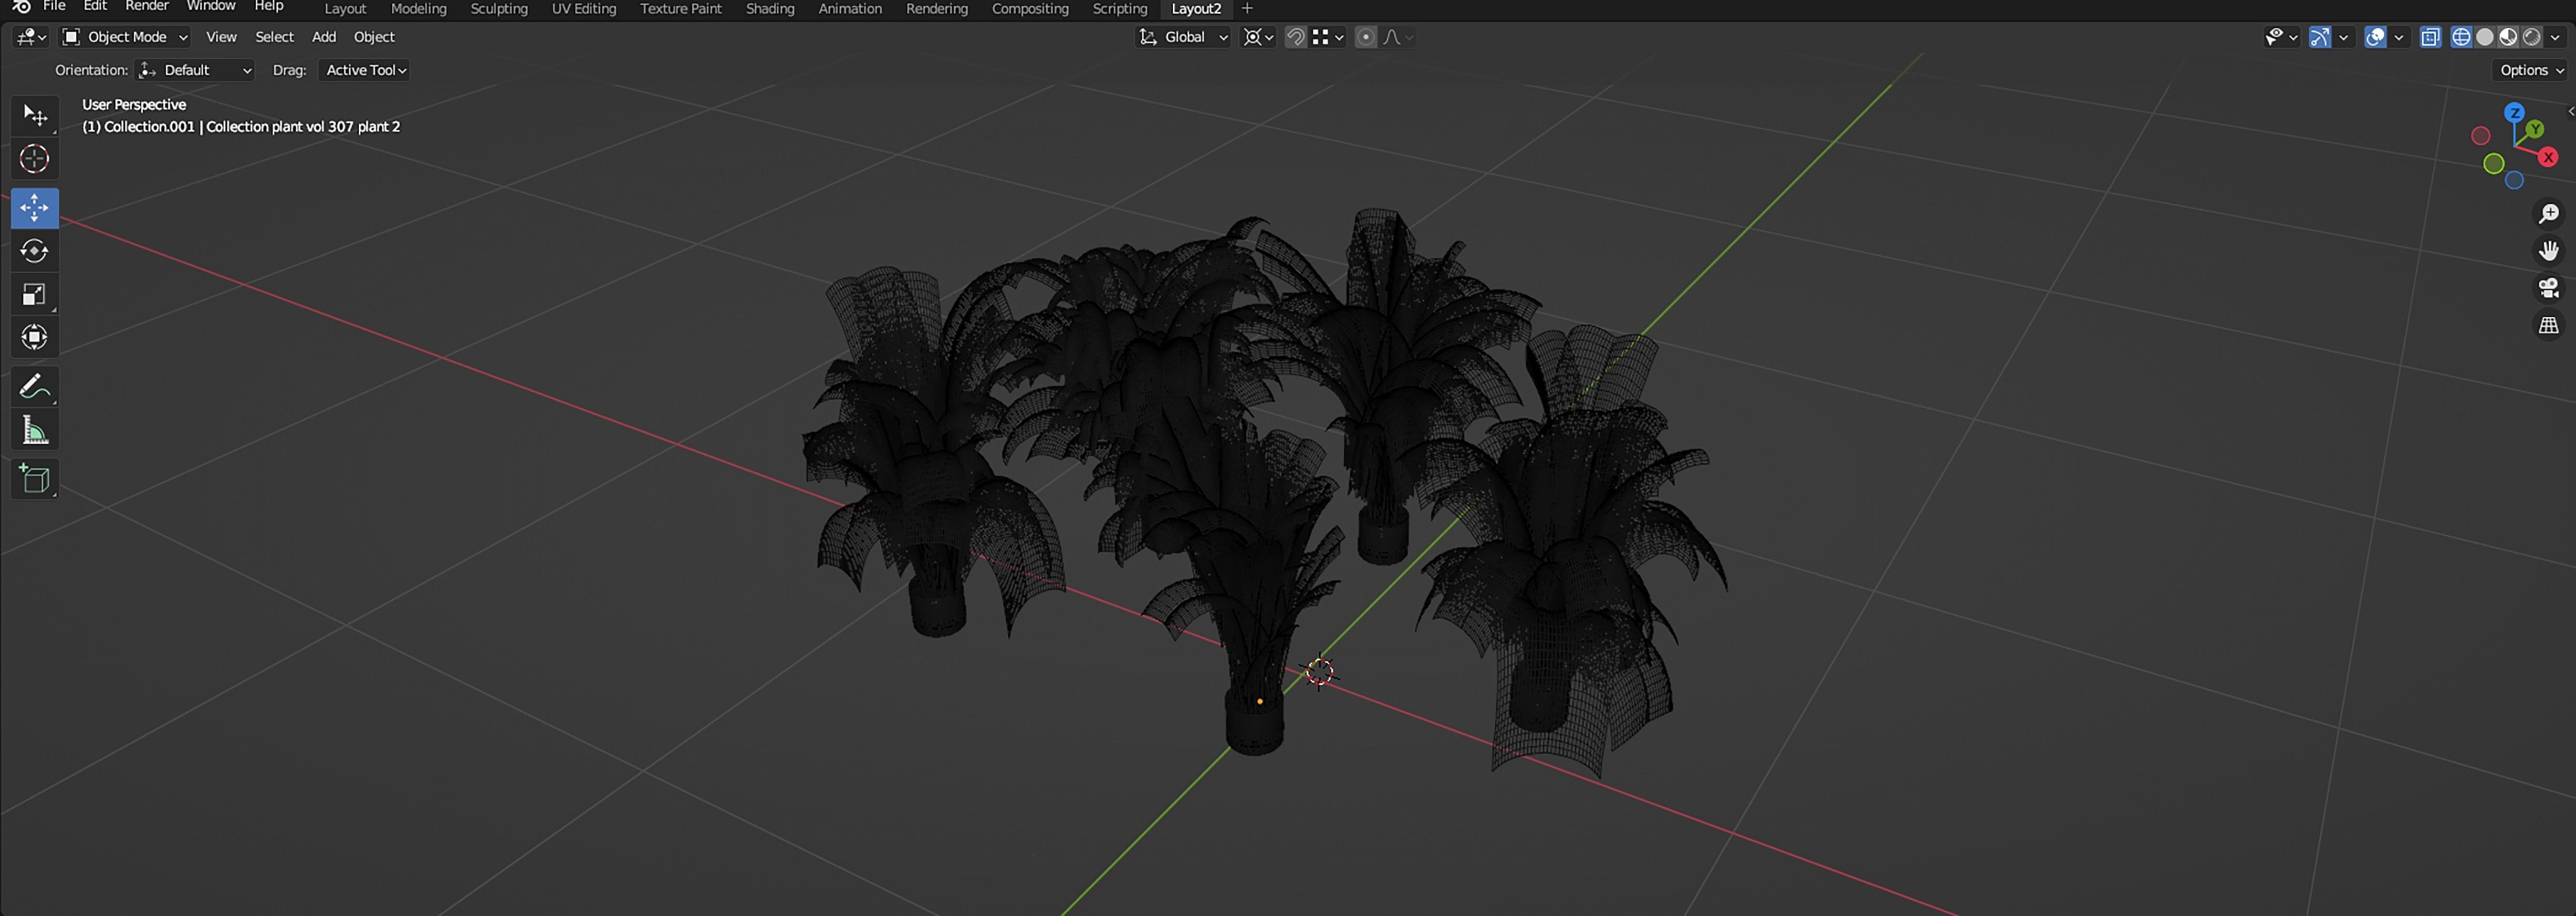Switch to the Texture Paint workspace tab
Image resolution: width=2576 pixels, height=916 pixels.
click(x=680, y=9)
